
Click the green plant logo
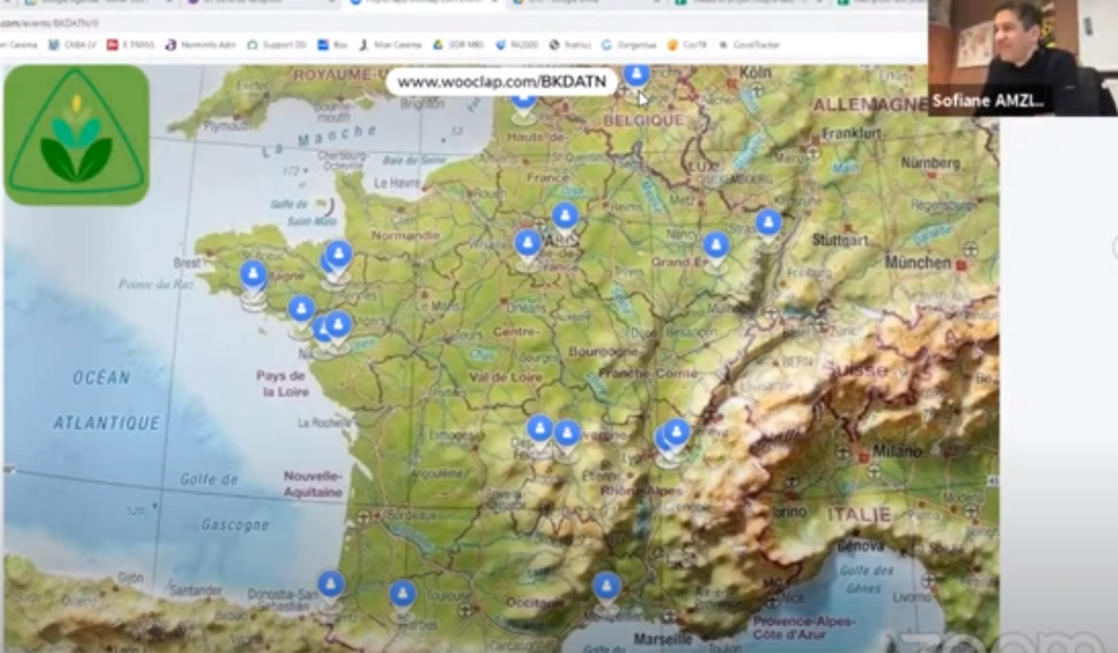tap(77, 135)
